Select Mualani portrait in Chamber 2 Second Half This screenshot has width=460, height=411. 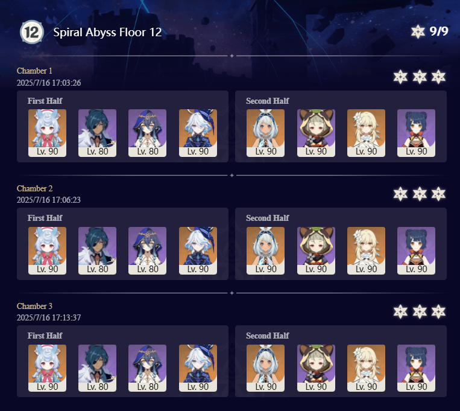pyautogui.click(x=265, y=250)
